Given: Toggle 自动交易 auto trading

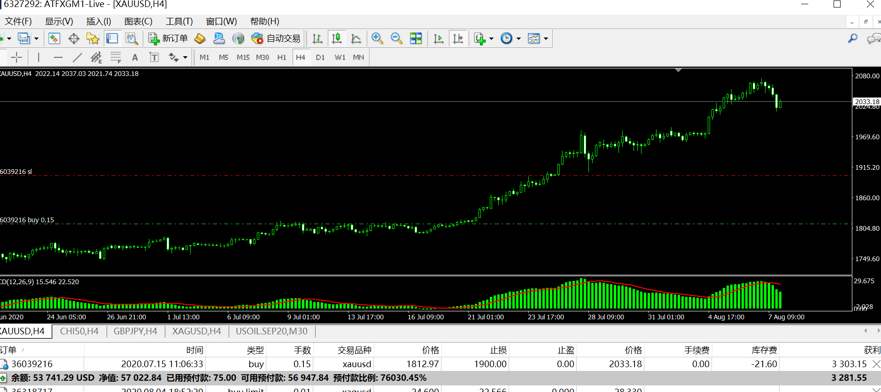Looking at the screenshot, I should (x=276, y=38).
